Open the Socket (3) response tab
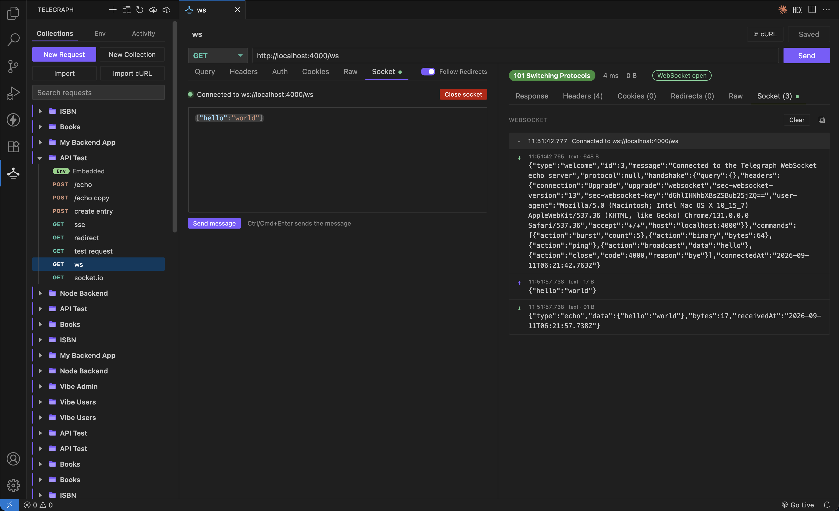 coord(778,96)
